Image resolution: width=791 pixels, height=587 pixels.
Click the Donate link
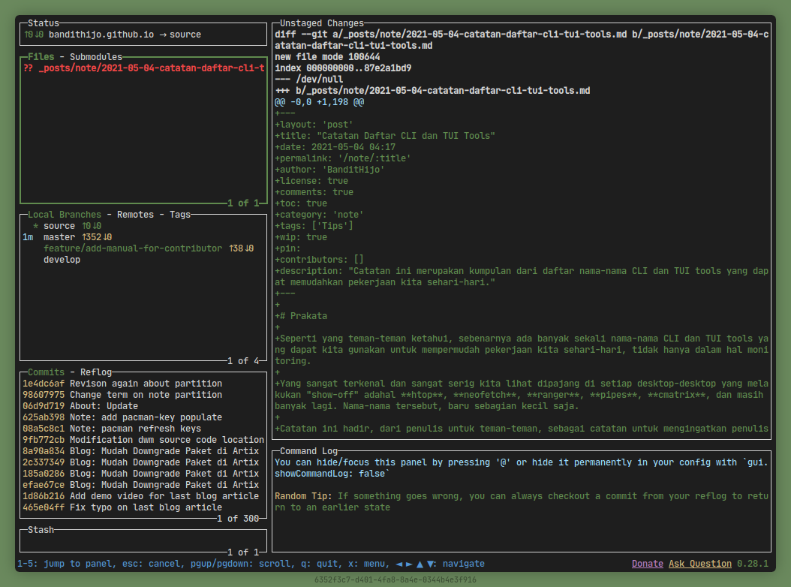647,564
